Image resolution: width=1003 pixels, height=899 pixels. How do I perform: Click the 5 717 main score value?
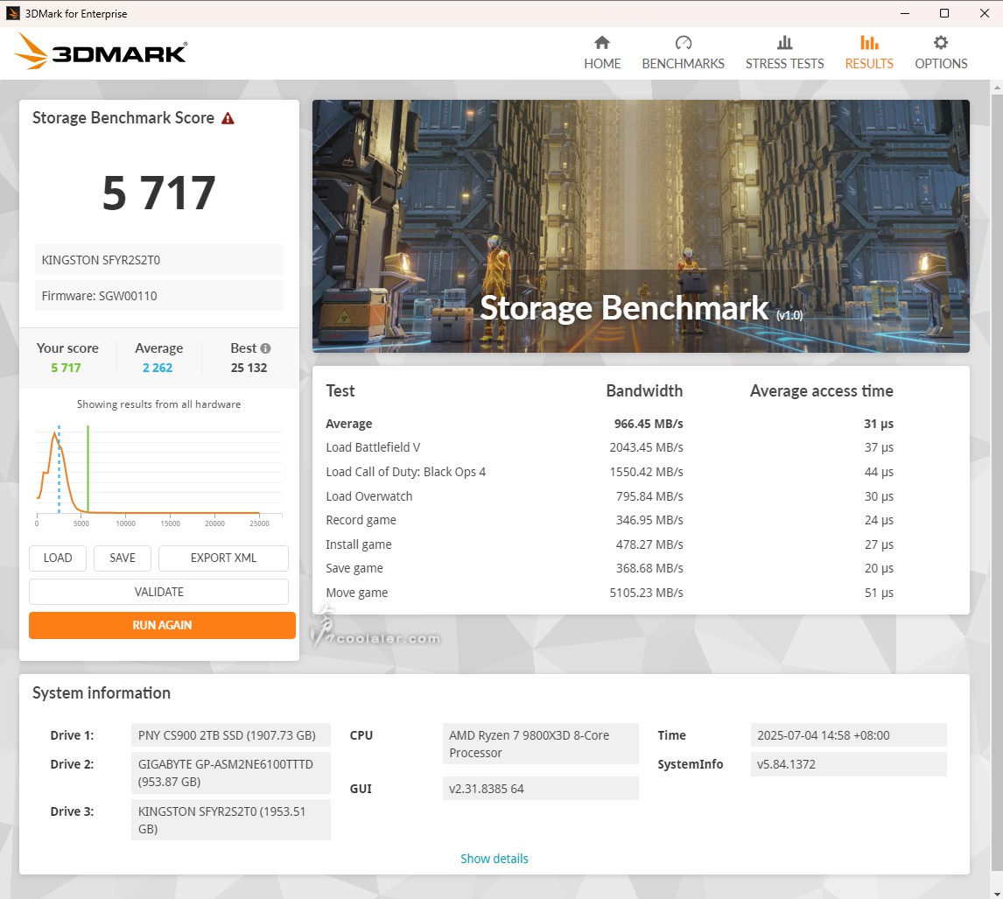click(x=158, y=193)
